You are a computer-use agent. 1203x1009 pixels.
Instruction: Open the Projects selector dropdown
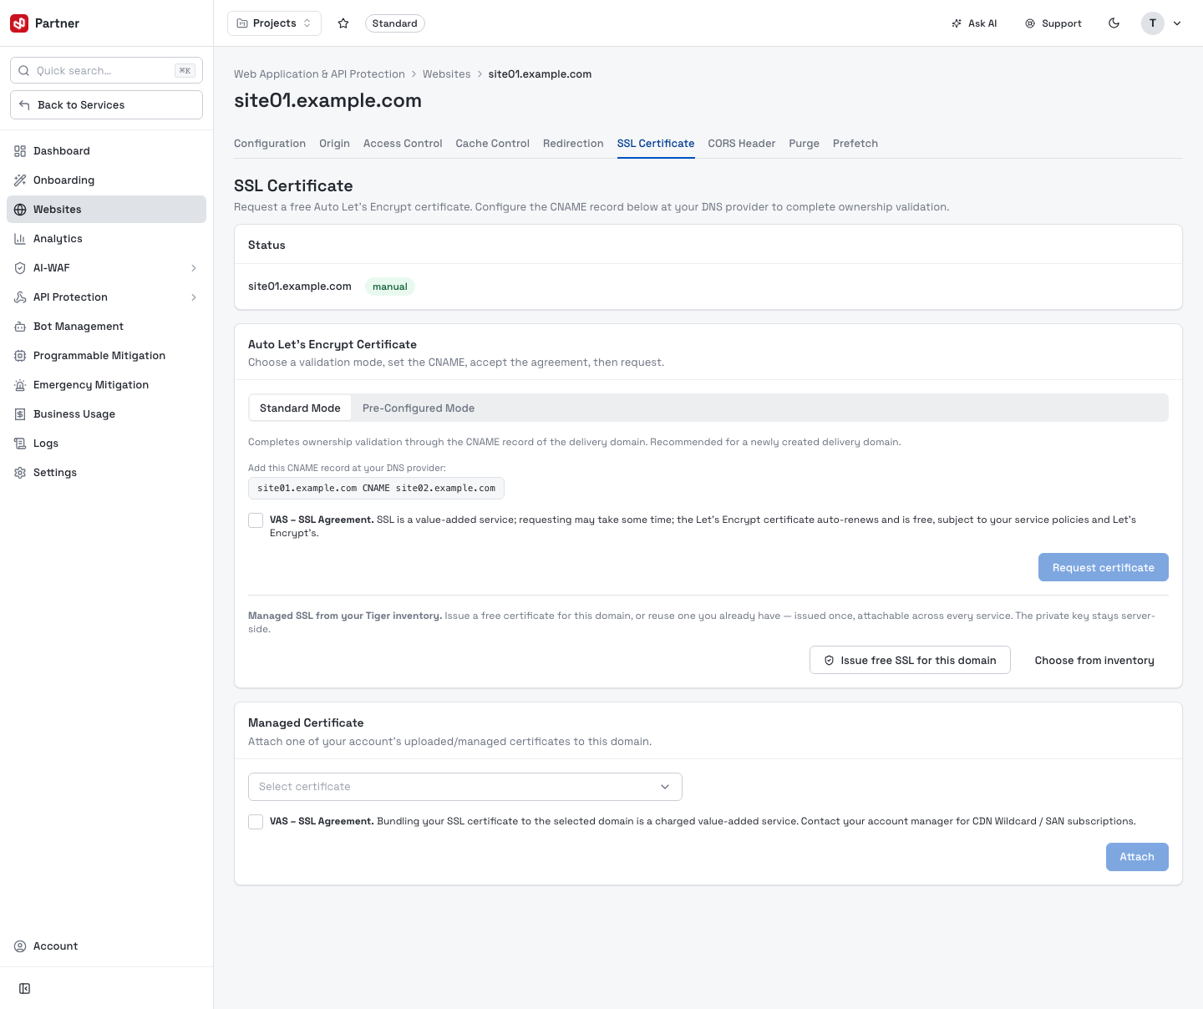point(274,23)
